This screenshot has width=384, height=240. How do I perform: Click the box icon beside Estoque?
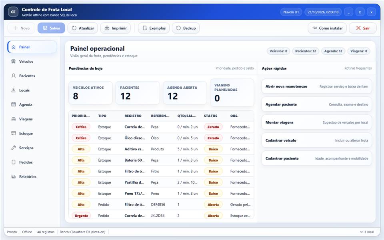coord(14,133)
